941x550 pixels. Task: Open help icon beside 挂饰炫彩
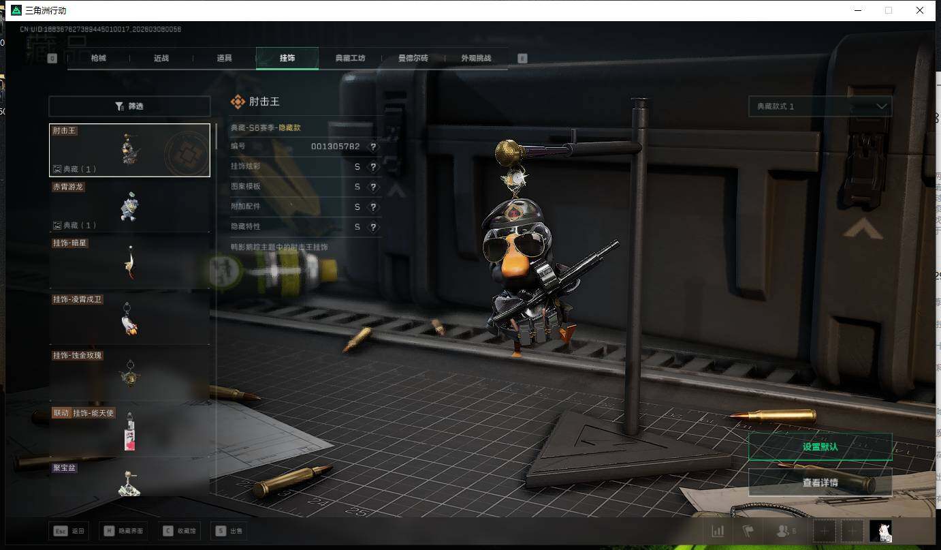pyautogui.click(x=372, y=167)
